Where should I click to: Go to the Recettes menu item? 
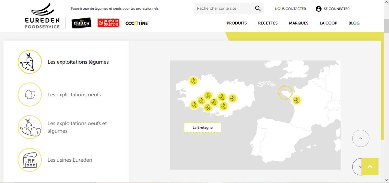coord(268,23)
